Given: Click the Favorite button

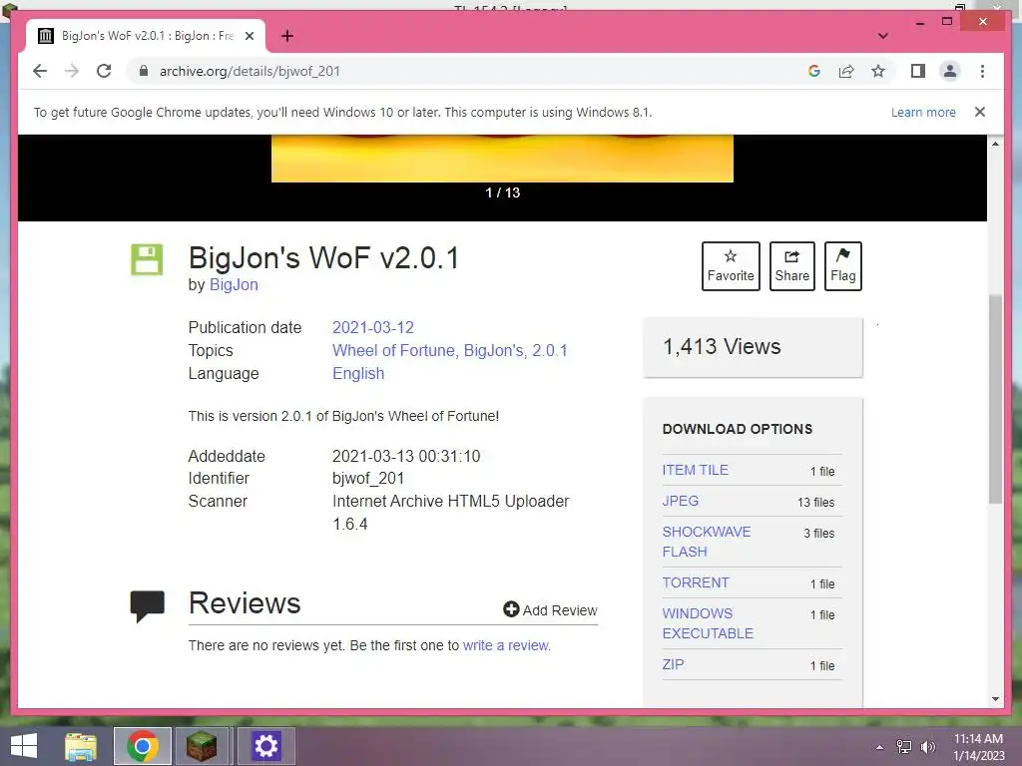Looking at the screenshot, I should pyautogui.click(x=731, y=265).
